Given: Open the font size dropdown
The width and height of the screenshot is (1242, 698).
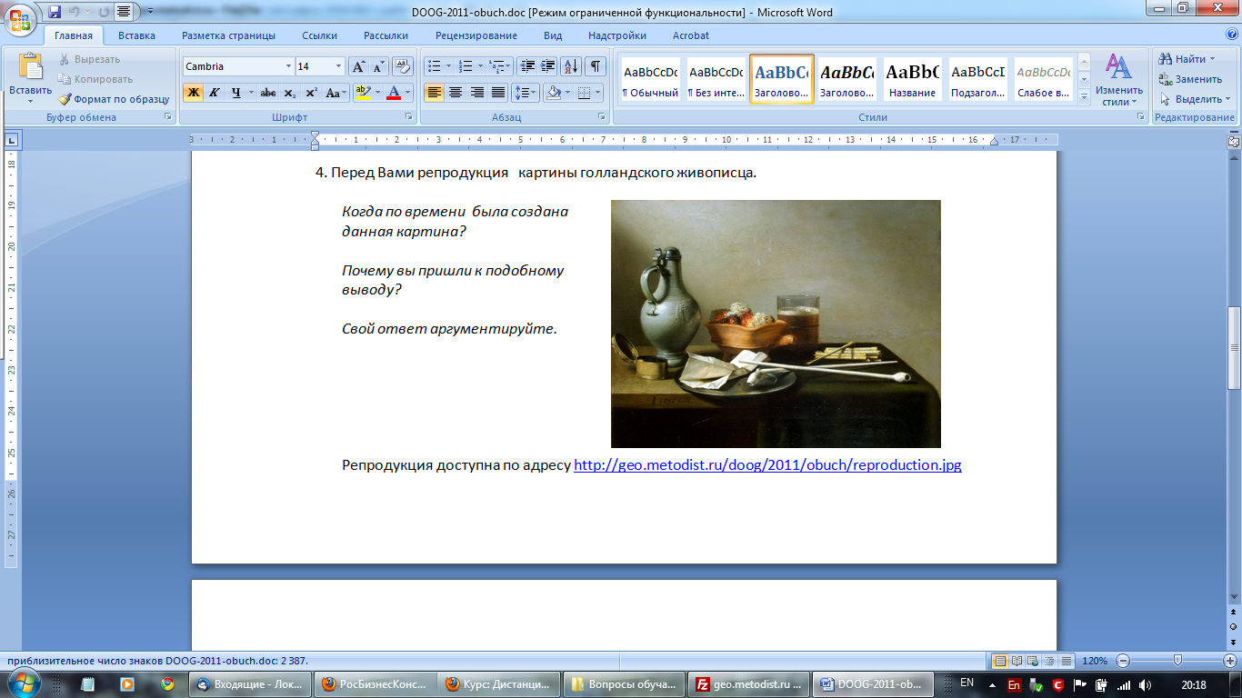Looking at the screenshot, I should (x=339, y=66).
